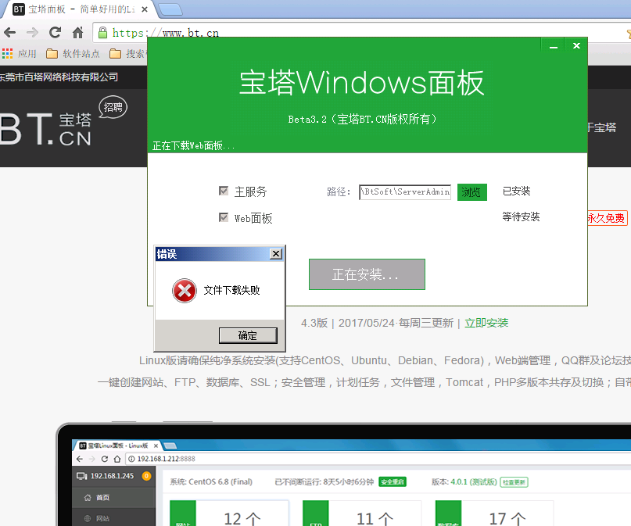Close the 宝塔Windows面板 installer window
631x526 pixels.
[x=576, y=46]
